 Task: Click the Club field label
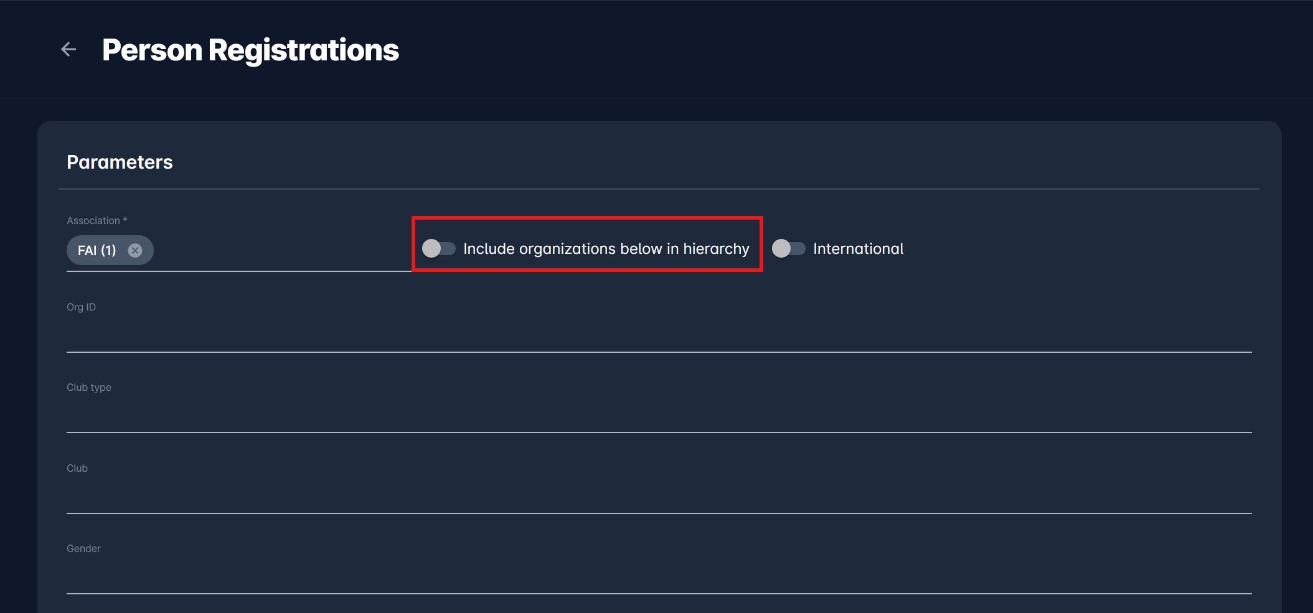click(77, 469)
